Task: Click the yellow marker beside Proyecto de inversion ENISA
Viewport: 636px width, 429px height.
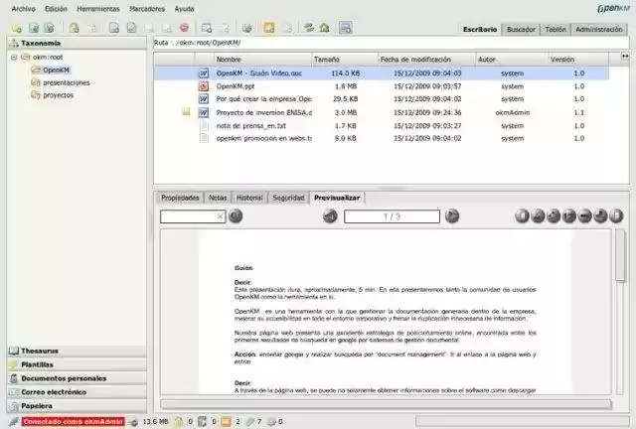Action: pyautogui.click(x=186, y=112)
